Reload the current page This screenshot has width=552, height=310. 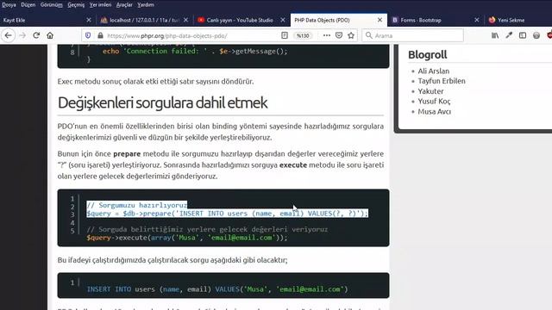point(36,35)
